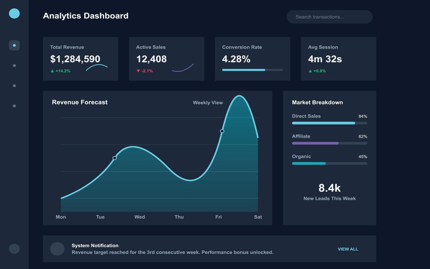This screenshot has height=269, width=430.
Task: Click the Mon axis label
Action: (x=61, y=217)
